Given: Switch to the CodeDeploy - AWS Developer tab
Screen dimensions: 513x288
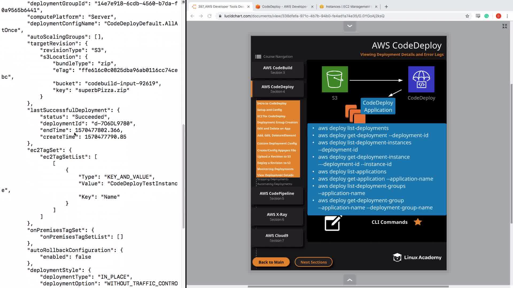Looking at the screenshot, I should pyautogui.click(x=285, y=7).
